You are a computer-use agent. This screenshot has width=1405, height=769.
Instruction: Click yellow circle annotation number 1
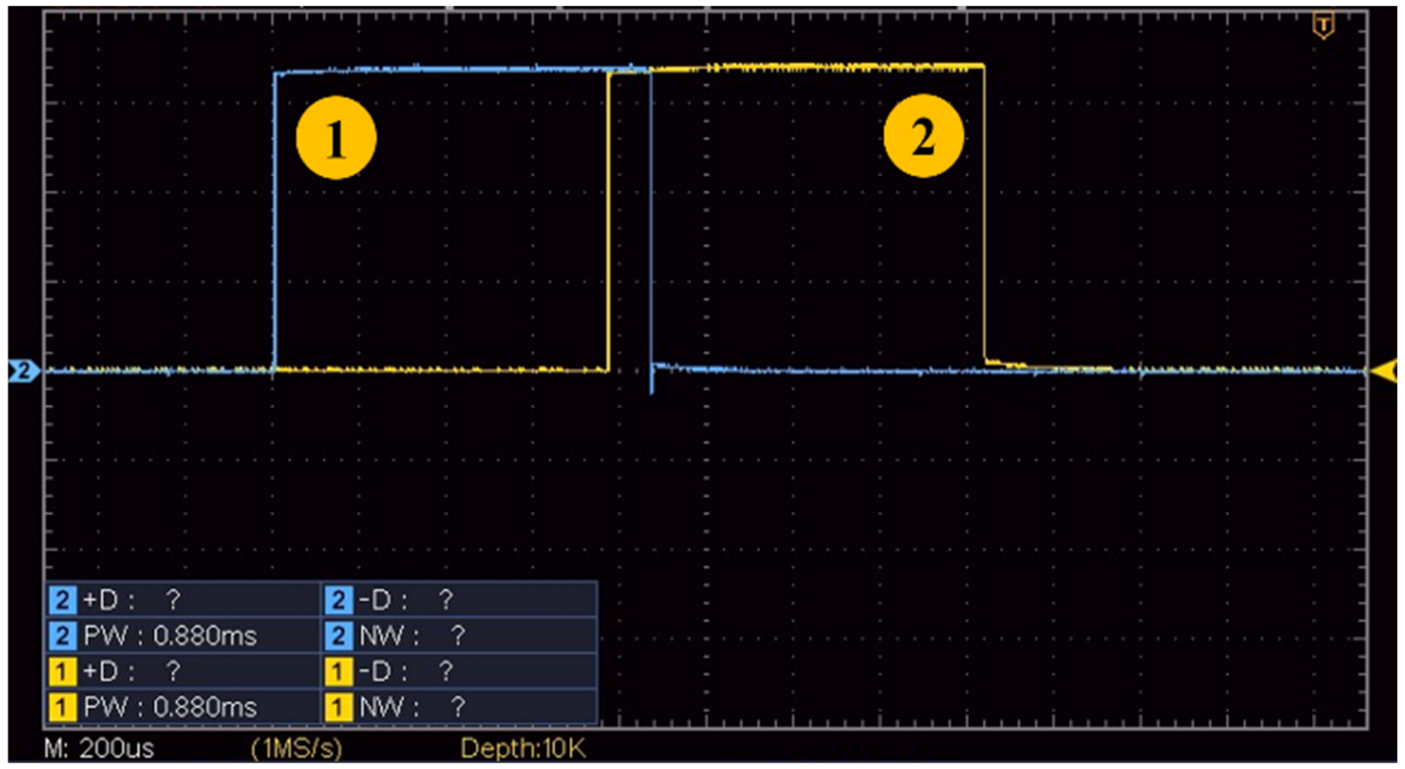(336, 137)
